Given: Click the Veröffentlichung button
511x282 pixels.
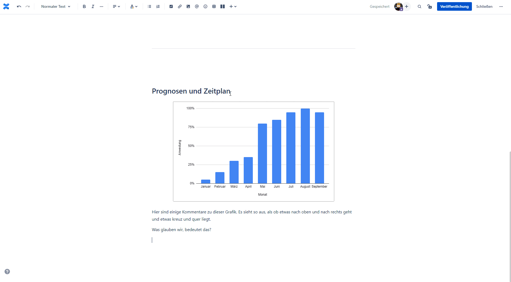Looking at the screenshot, I should pyautogui.click(x=454, y=6).
